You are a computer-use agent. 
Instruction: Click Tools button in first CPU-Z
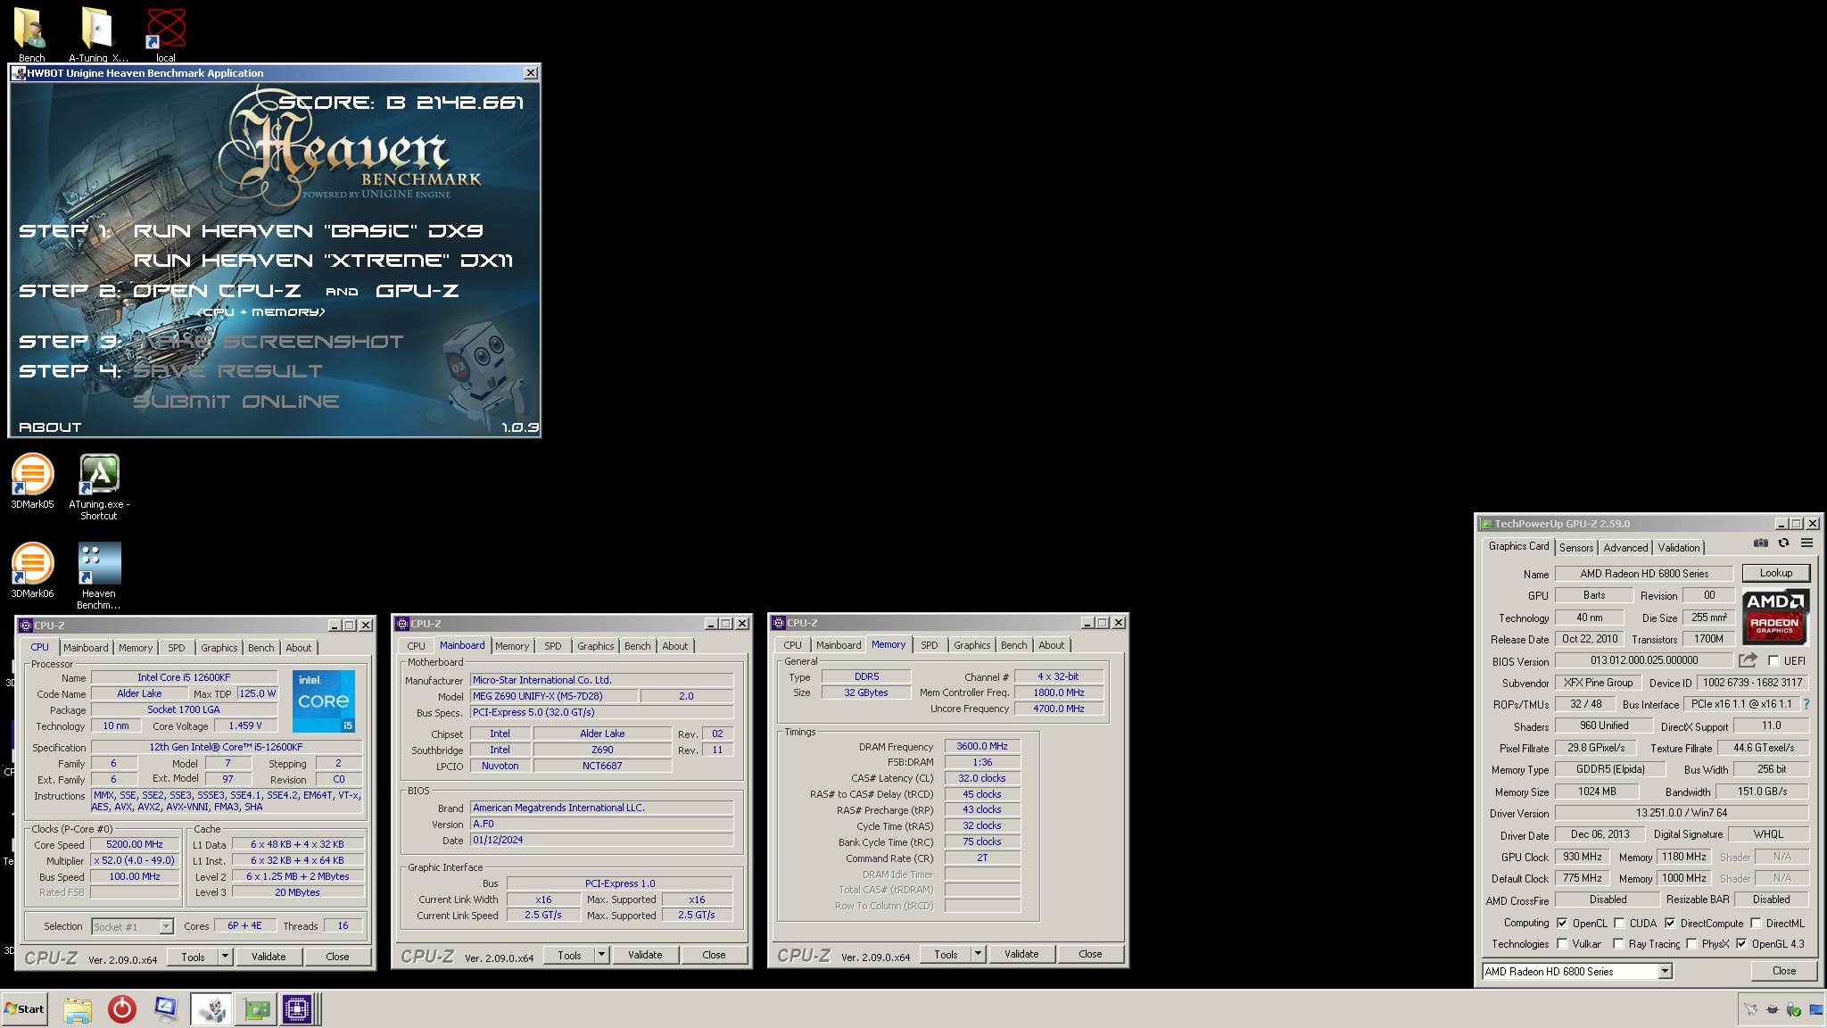(194, 957)
